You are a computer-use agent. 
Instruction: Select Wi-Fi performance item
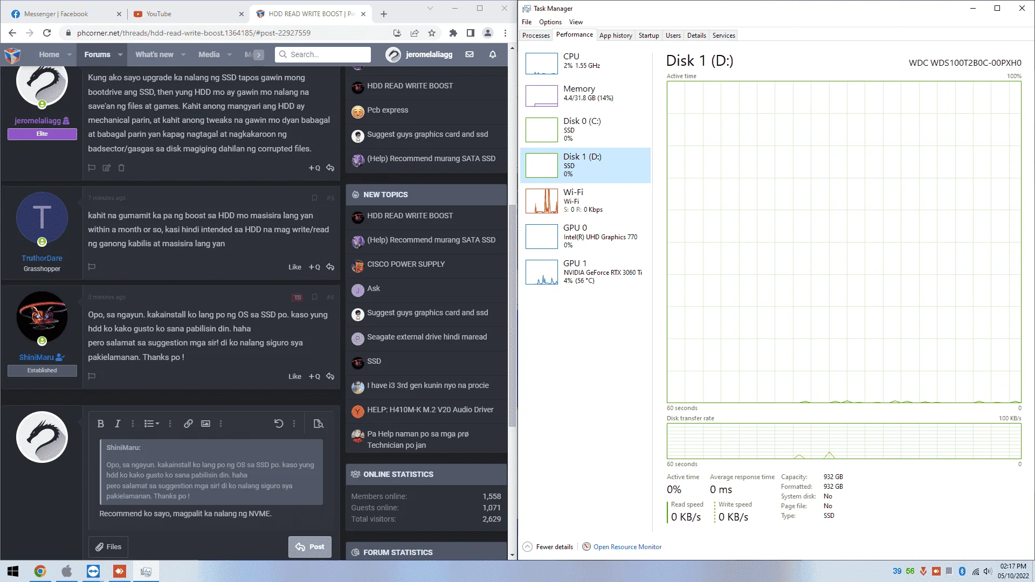coord(585,200)
